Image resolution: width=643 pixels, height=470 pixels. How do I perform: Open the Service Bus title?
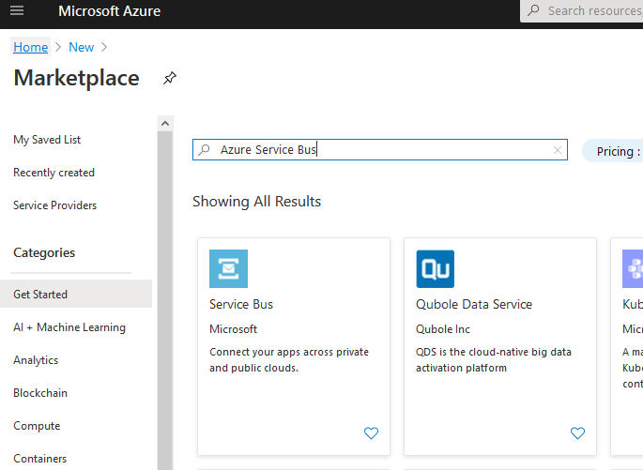point(241,305)
